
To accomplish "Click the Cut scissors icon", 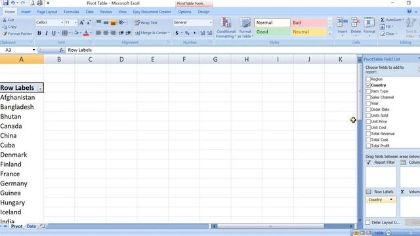I will [x=5, y=20].
